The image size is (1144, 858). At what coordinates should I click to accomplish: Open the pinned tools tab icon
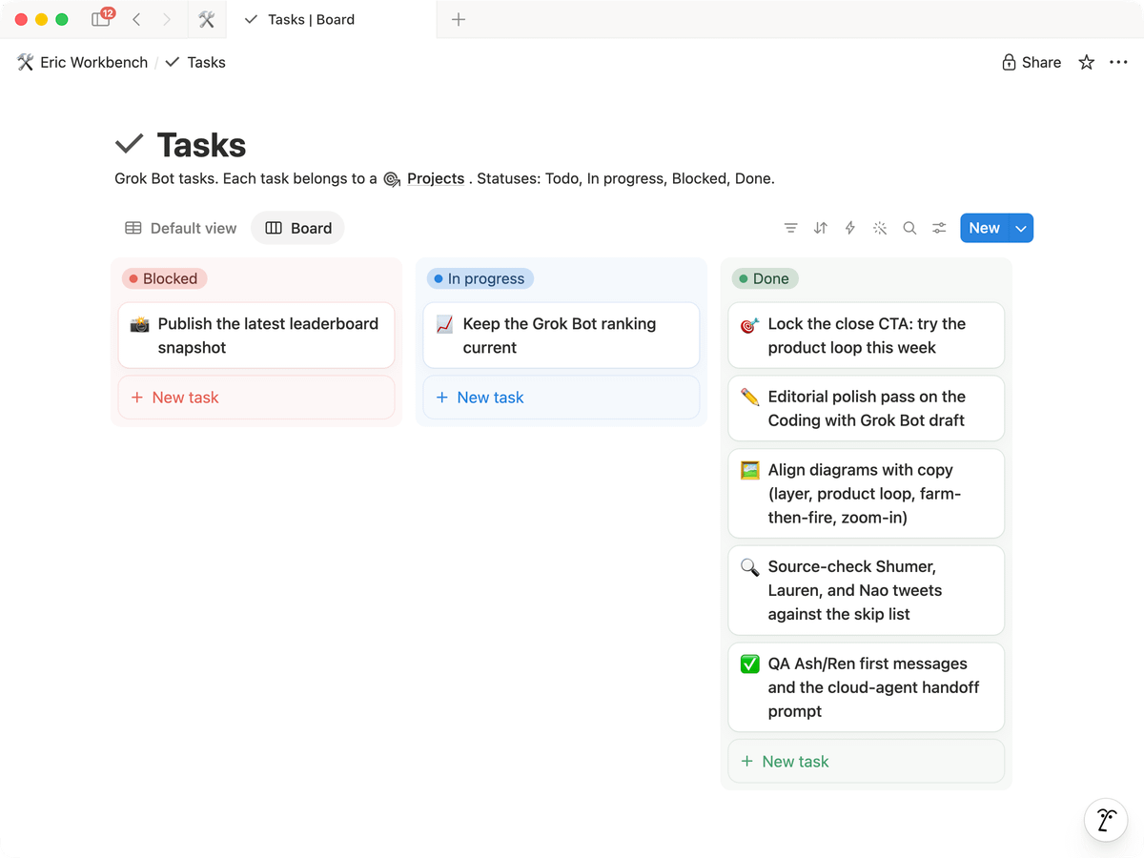click(206, 19)
